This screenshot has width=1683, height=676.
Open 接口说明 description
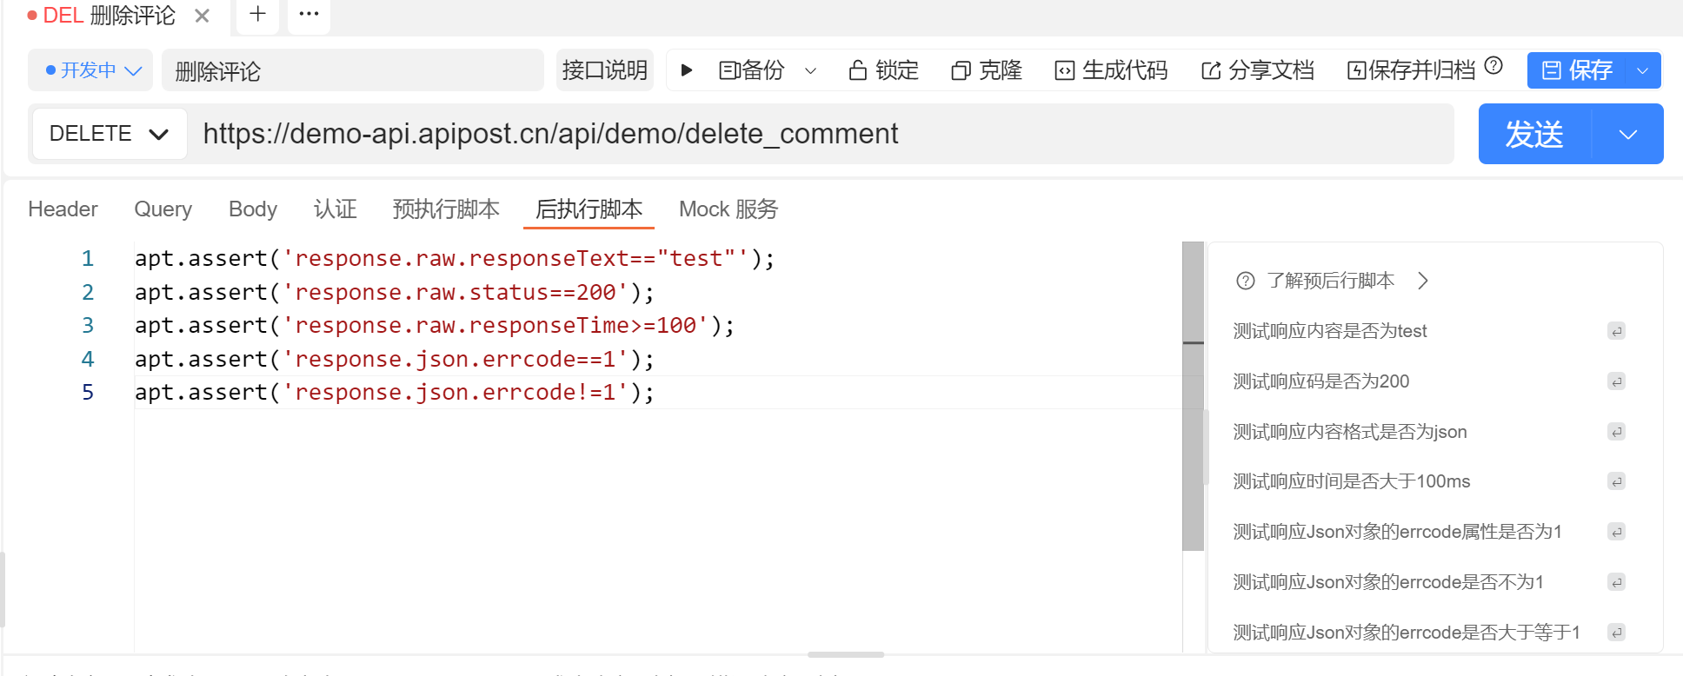(x=605, y=70)
